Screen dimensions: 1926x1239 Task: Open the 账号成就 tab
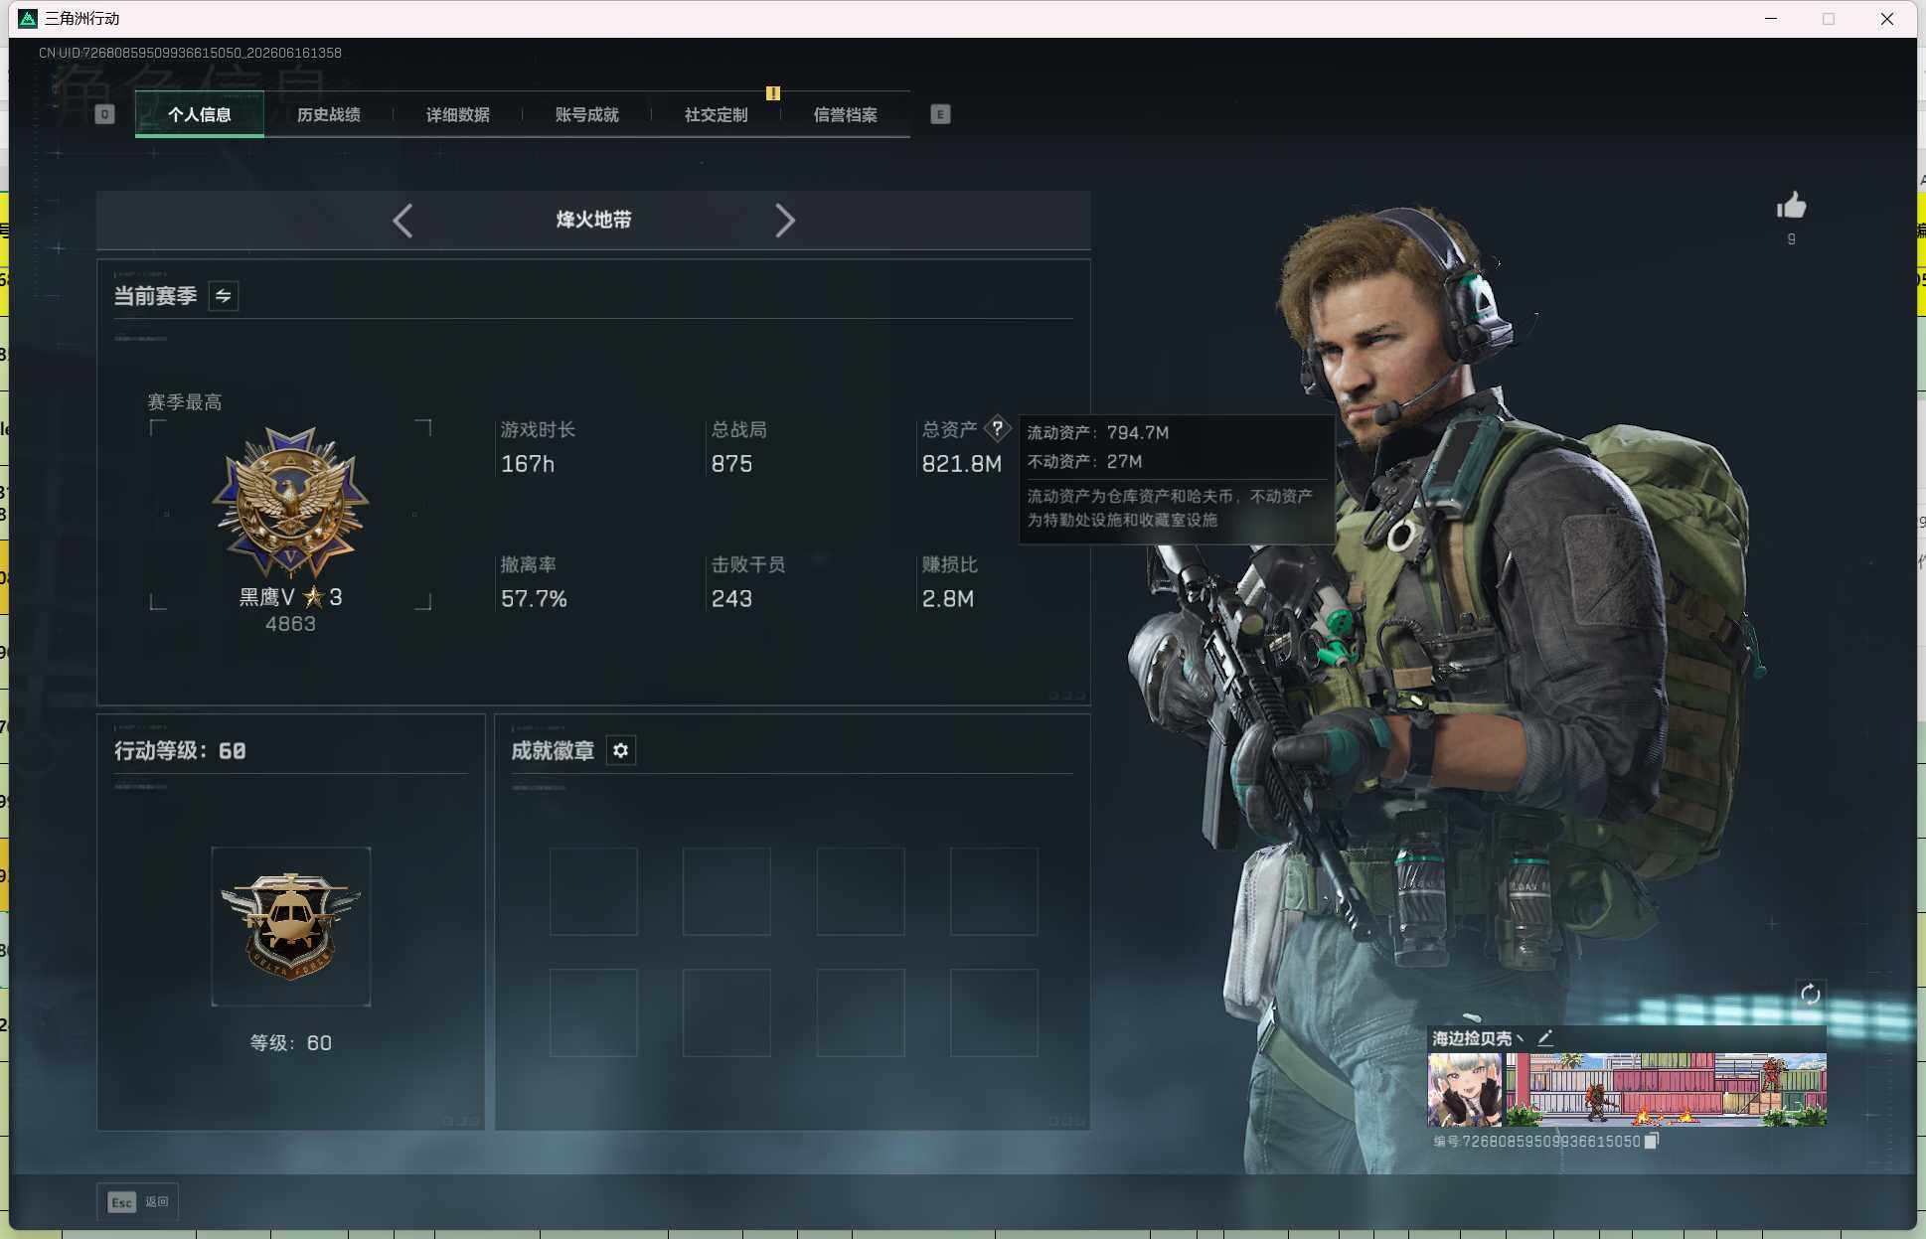(587, 114)
